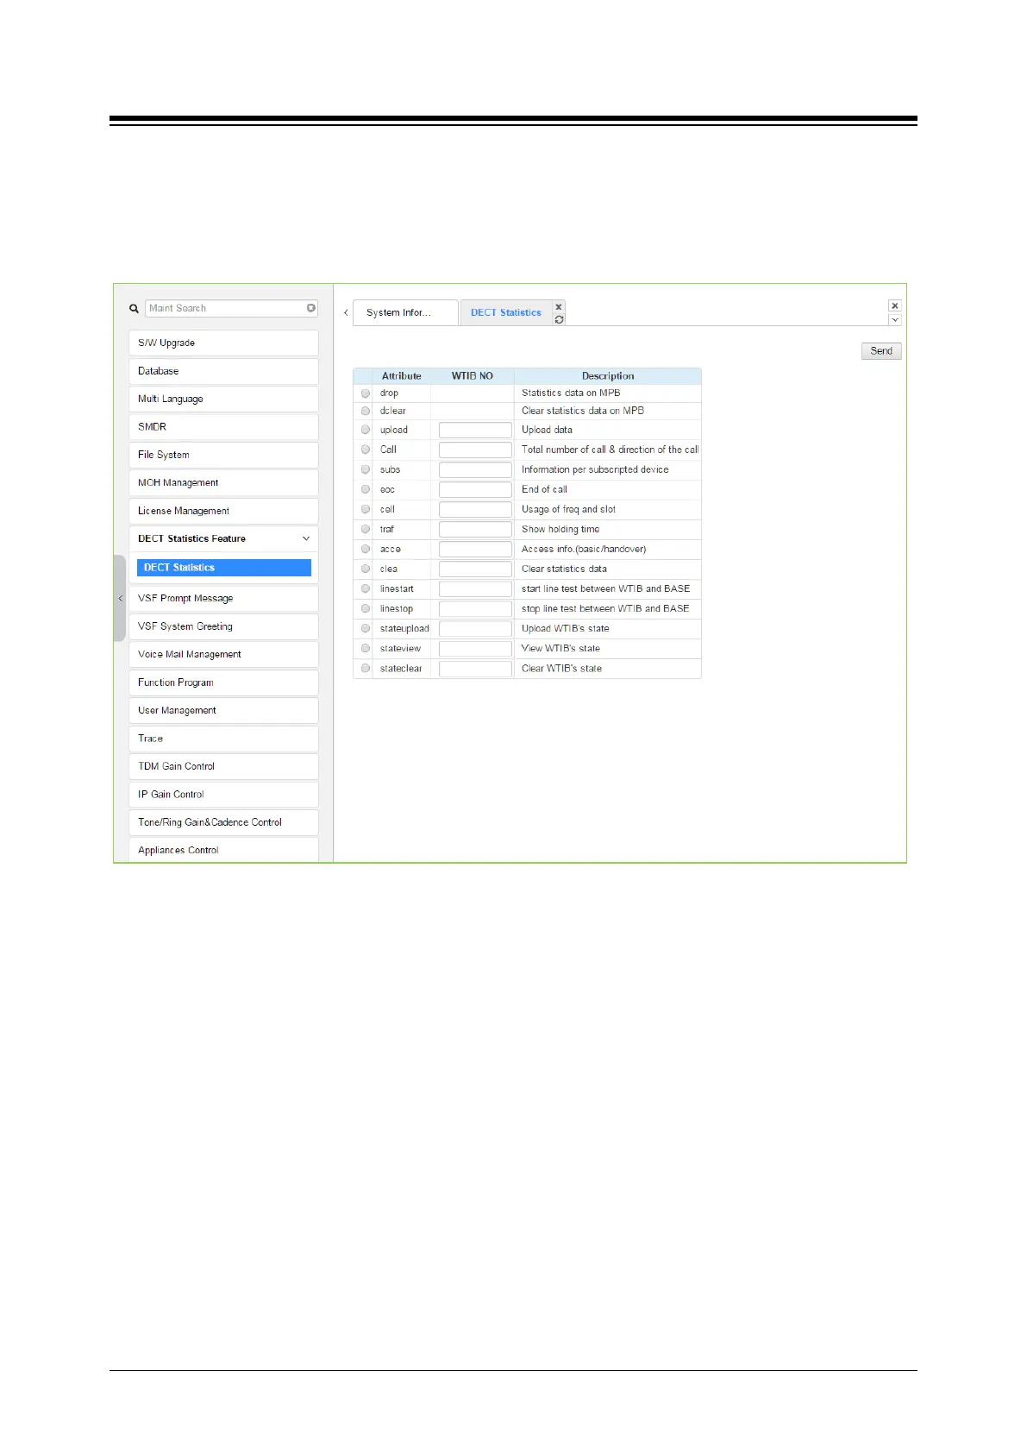Open VSF Prompt Message menu item
This screenshot has height=1453, width=1027.
click(x=223, y=598)
